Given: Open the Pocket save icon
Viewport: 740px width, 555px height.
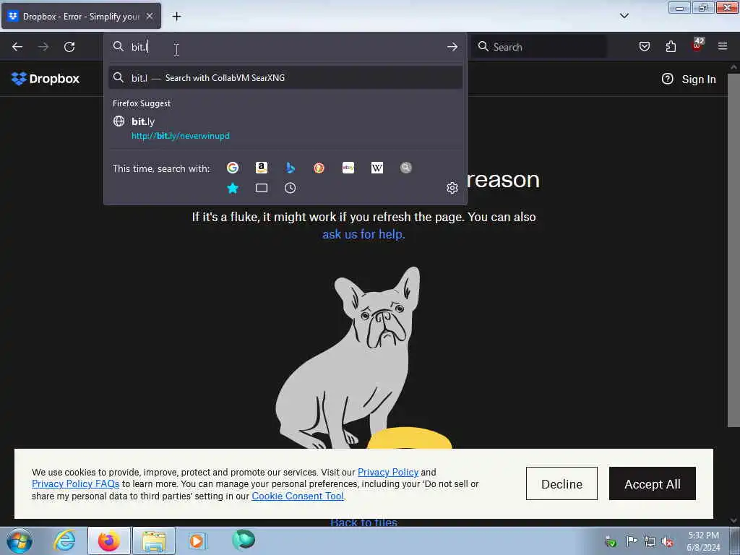Looking at the screenshot, I should [644, 46].
